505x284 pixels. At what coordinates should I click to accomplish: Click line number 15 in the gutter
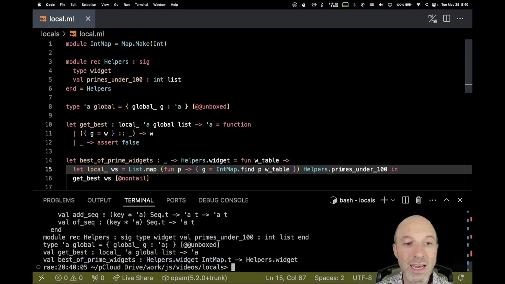[x=49, y=169]
